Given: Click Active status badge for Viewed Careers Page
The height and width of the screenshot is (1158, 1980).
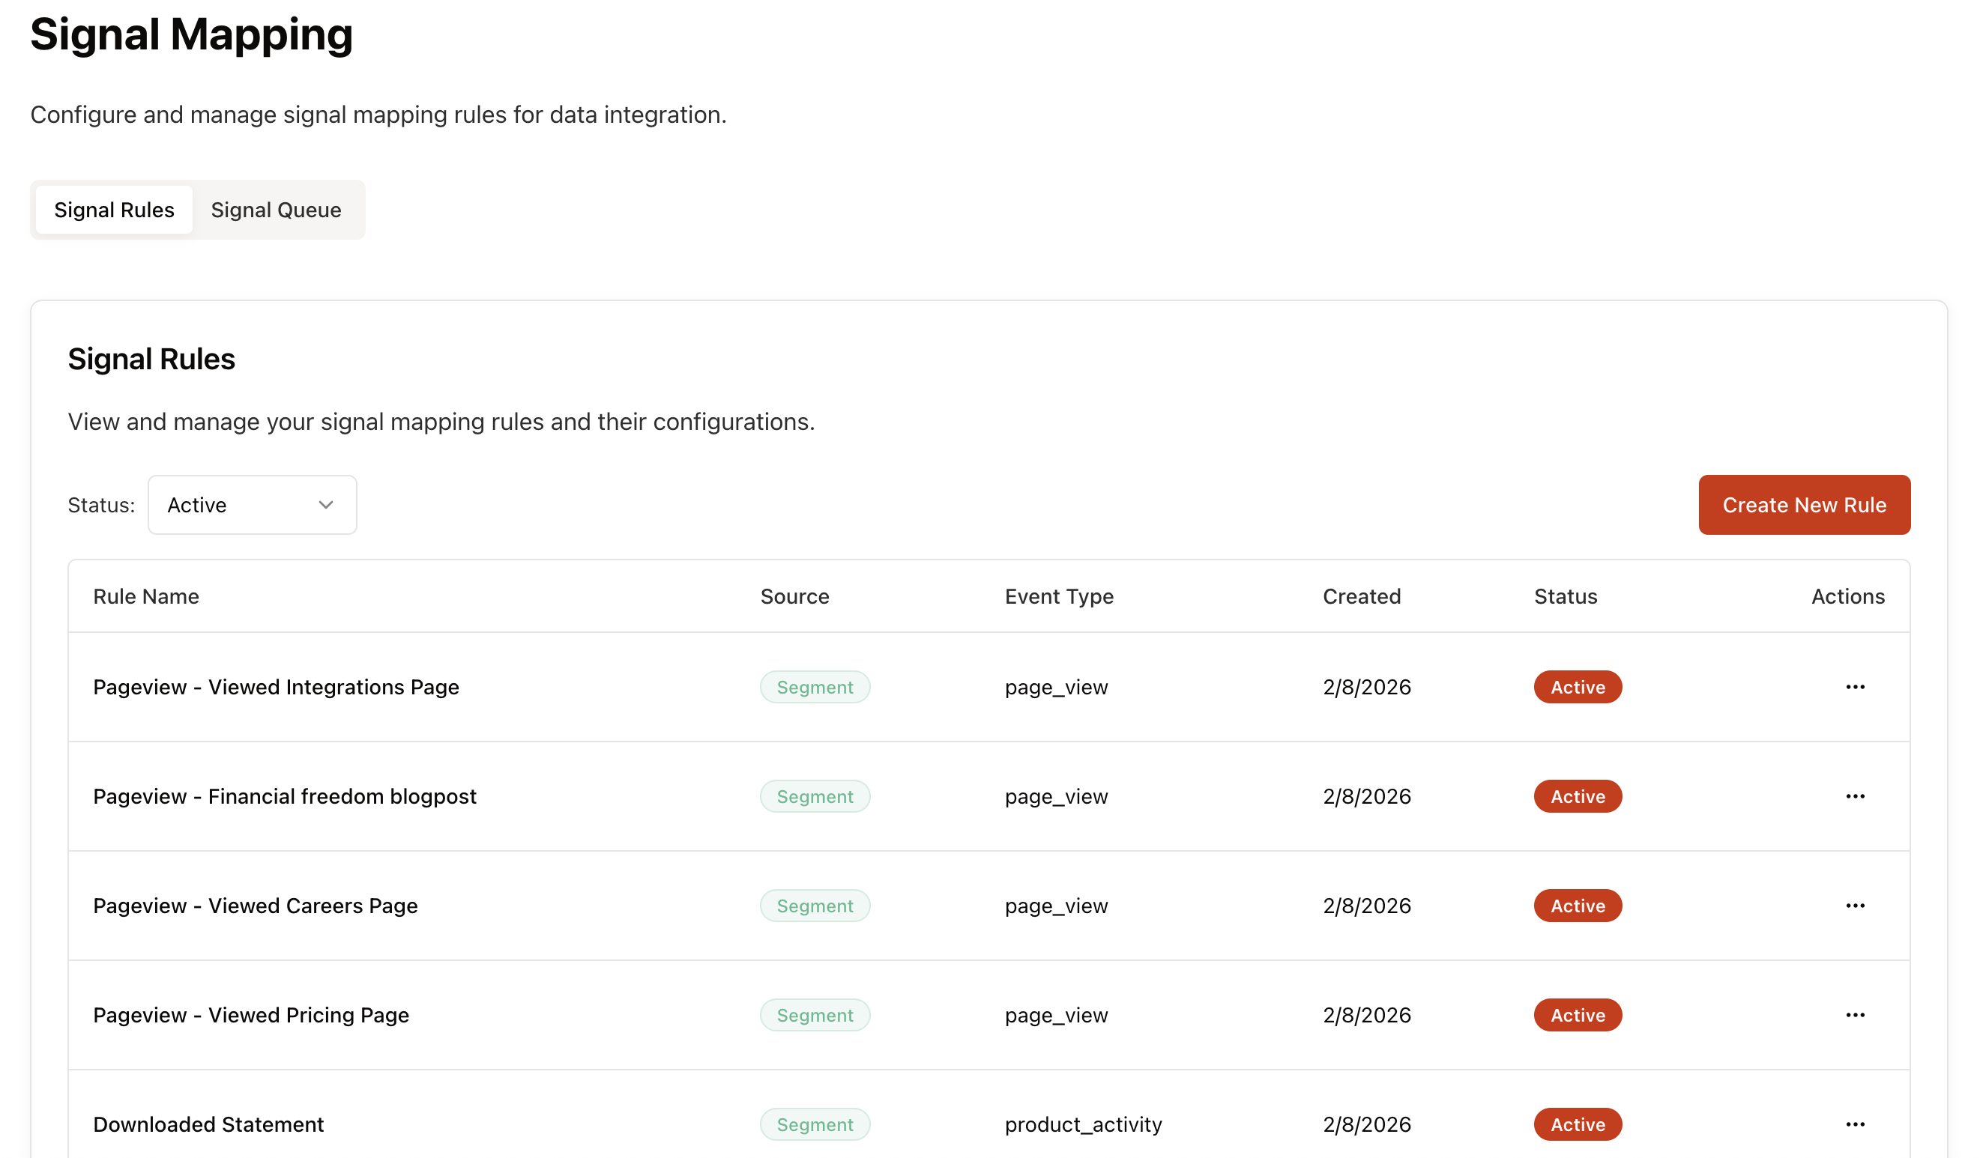Looking at the screenshot, I should [x=1578, y=906].
